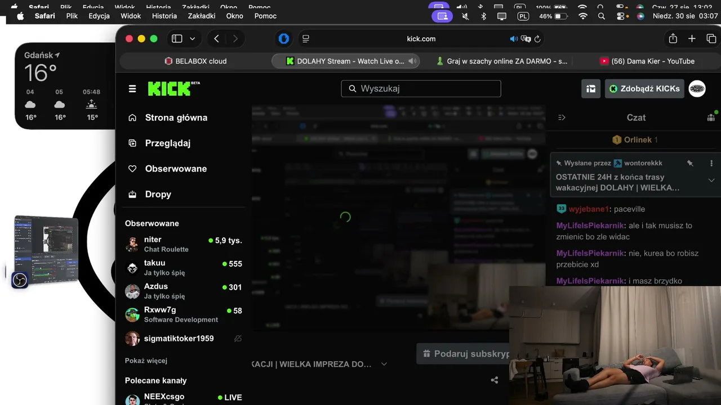The image size is (721, 405).
Task: Open the blue privacy shield extension
Action: tap(284, 39)
